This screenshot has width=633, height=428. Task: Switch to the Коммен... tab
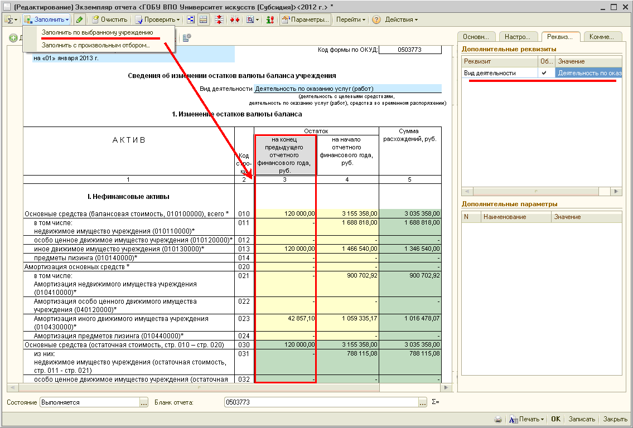pyautogui.click(x=601, y=37)
